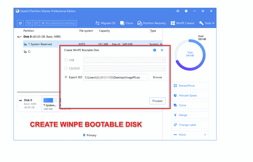The width and height of the screenshot is (253, 162).
Task: Click Resize/Move in side panel
Action: tap(190, 86)
